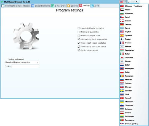Click the US flag in the title bar
The width and height of the screenshot is (149, 126).
pyautogui.click(x=121, y=2)
